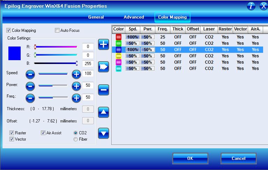The width and height of the screenshot is (268, 170).
Task: Toggle the Vector checkbox
Action: pos(12,139)
